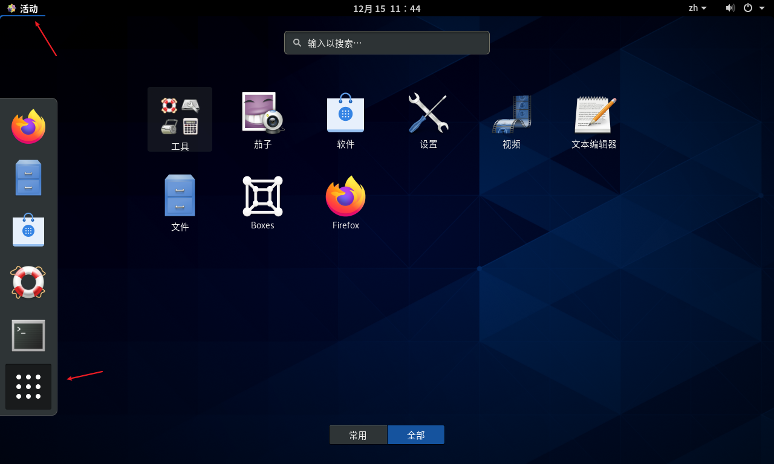This screenshot has height=464, width=774.
Task: Launch the 视频 Videos player
Action: click(511, 120)
